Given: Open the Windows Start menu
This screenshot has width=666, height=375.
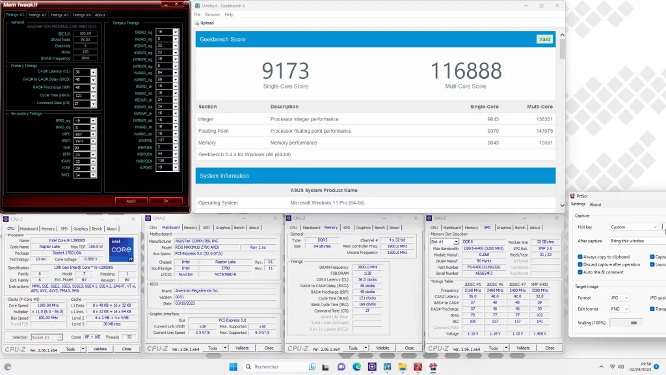Looking at the screenshot, I should pos(233,367).
